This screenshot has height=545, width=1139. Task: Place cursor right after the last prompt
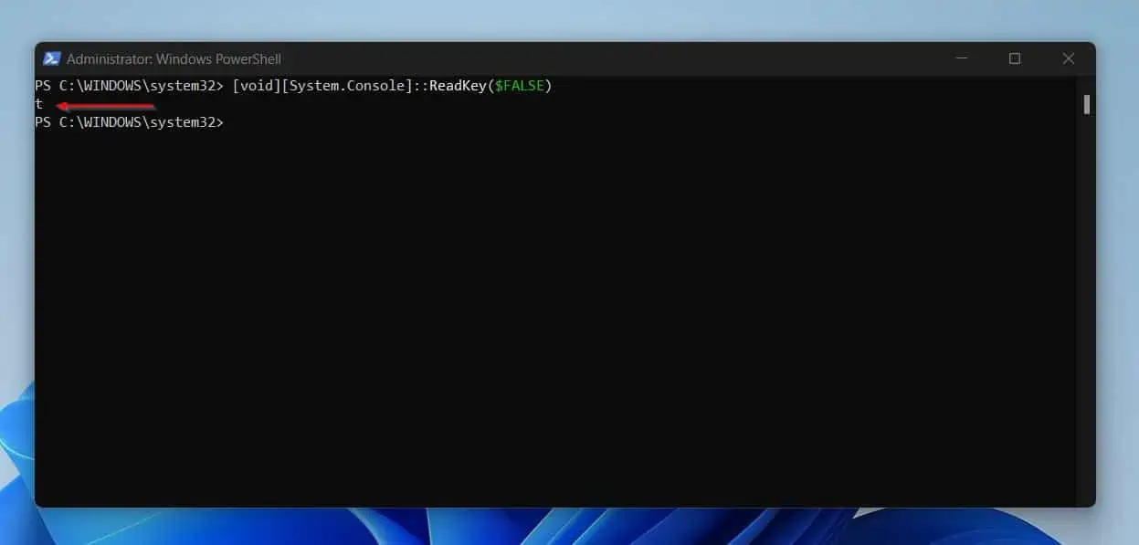pos(230,122)
